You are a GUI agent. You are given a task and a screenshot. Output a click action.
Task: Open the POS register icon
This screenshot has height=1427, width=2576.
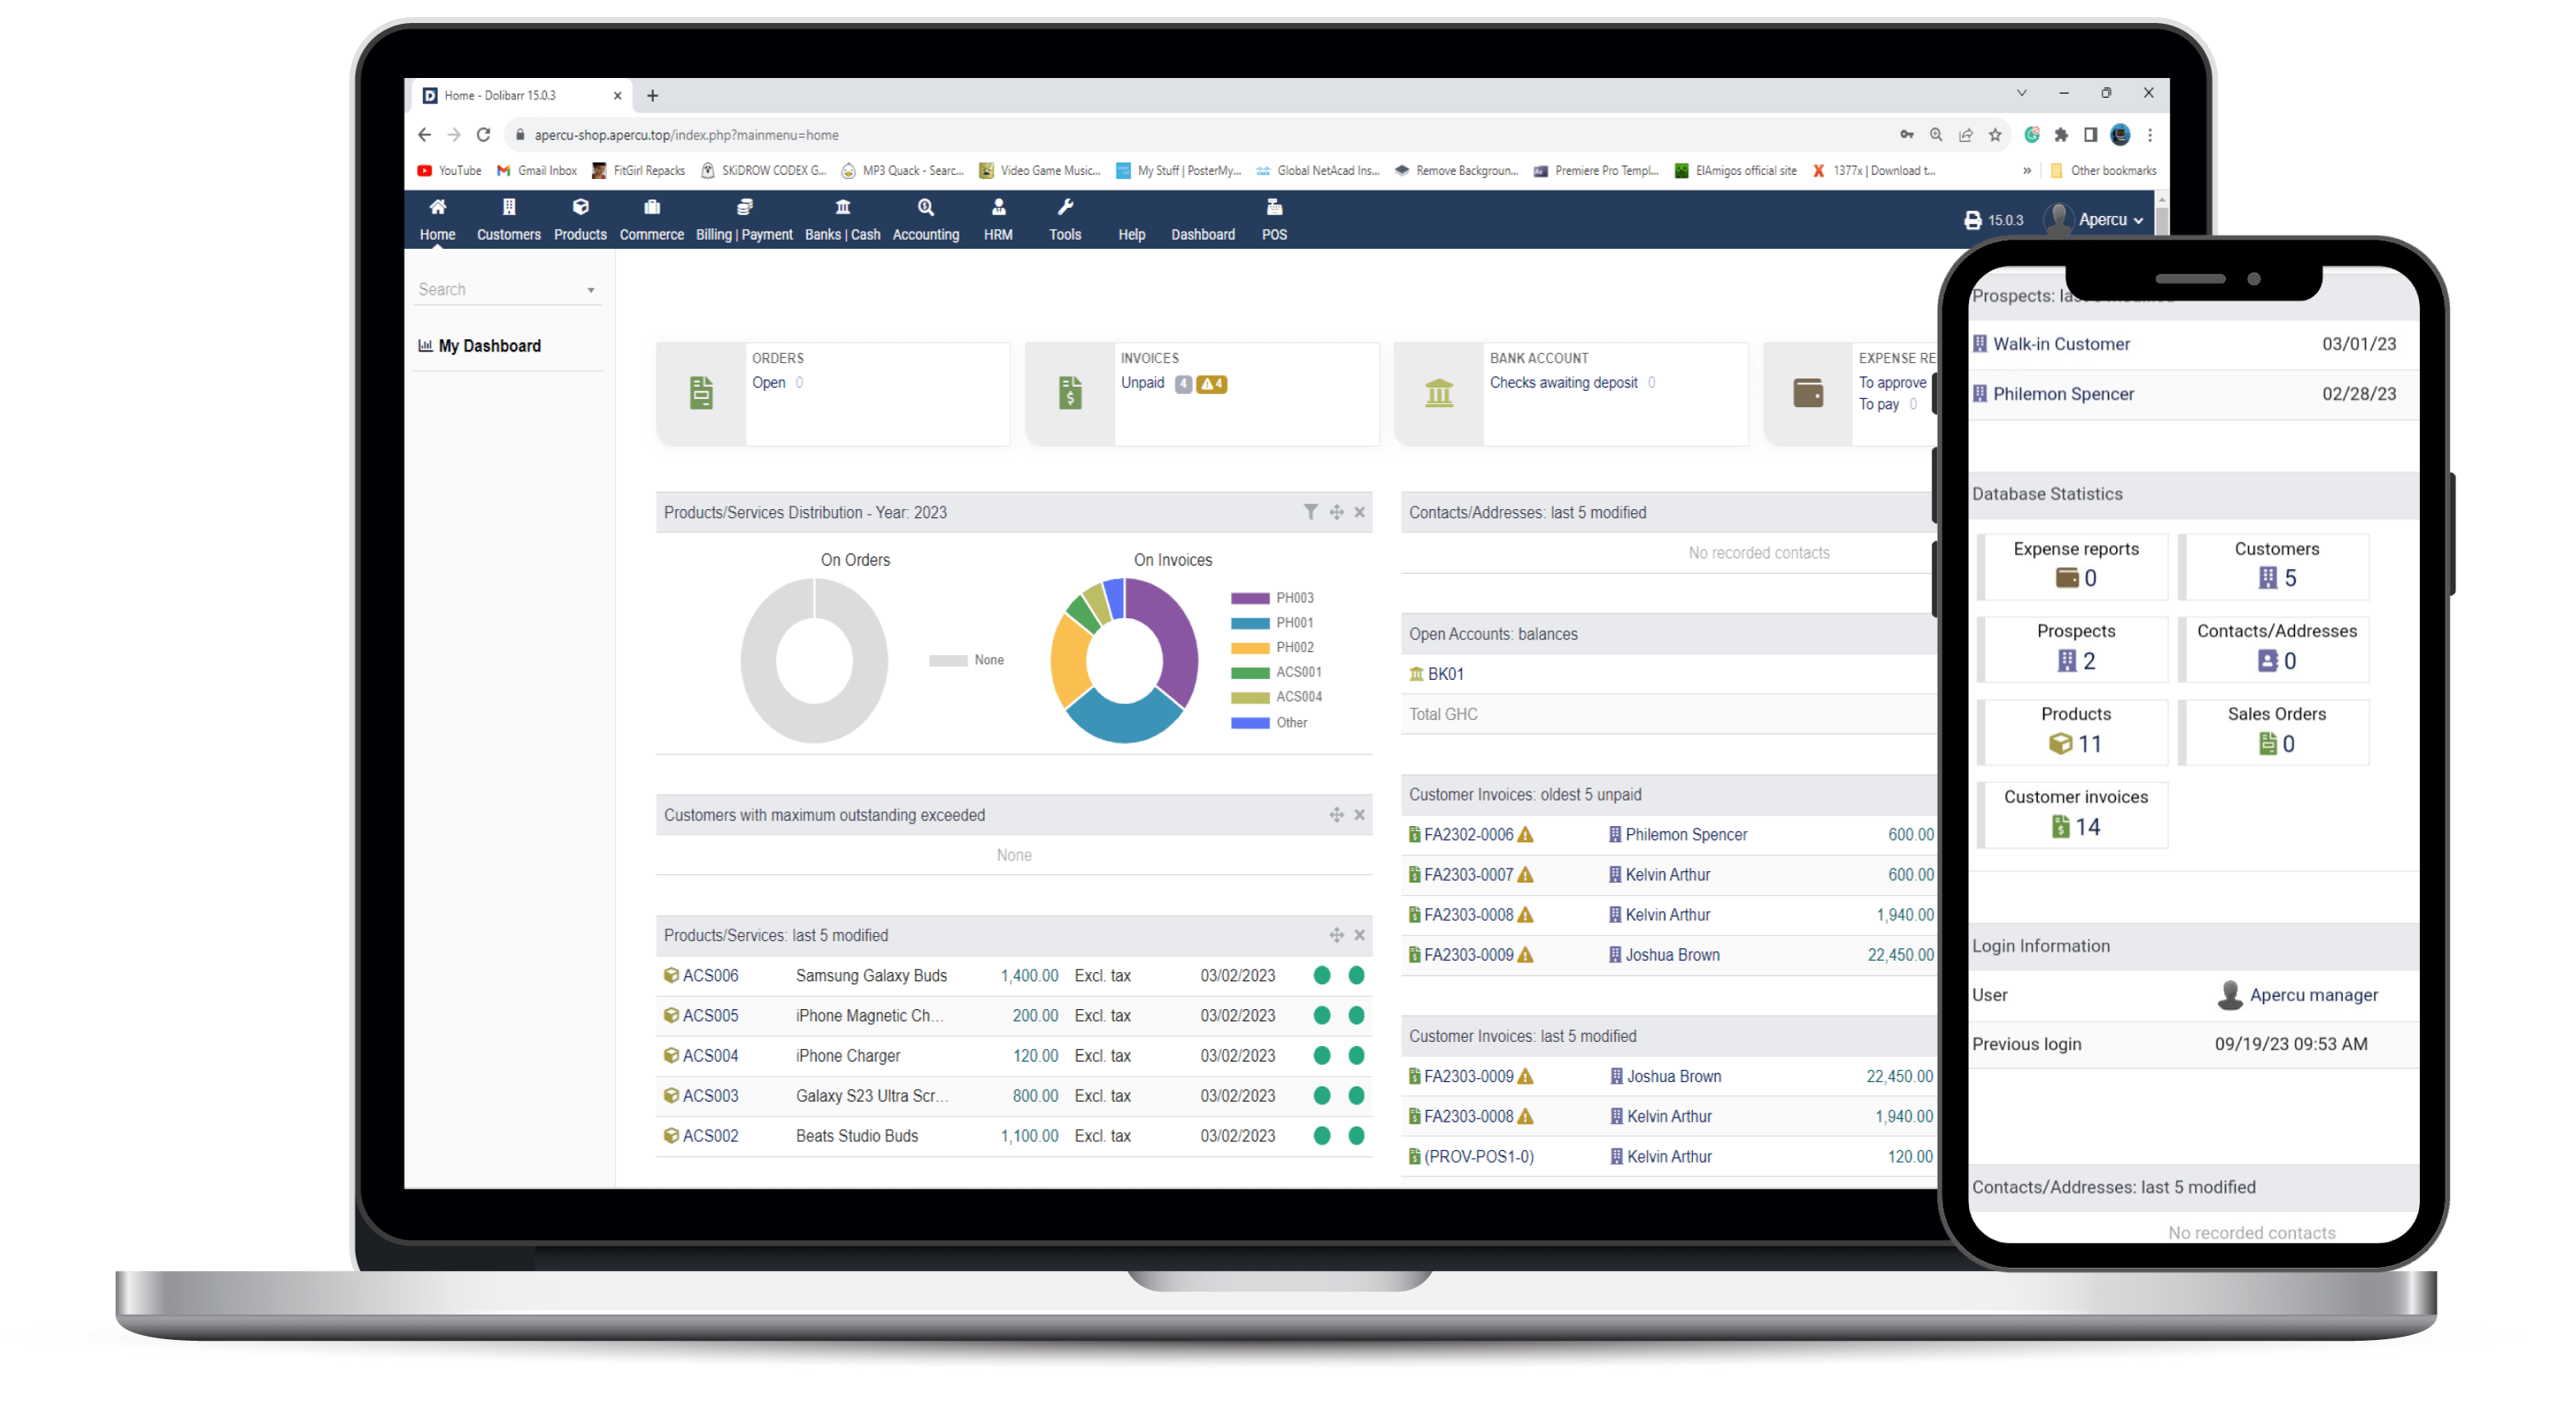(x=1274, y=207)
